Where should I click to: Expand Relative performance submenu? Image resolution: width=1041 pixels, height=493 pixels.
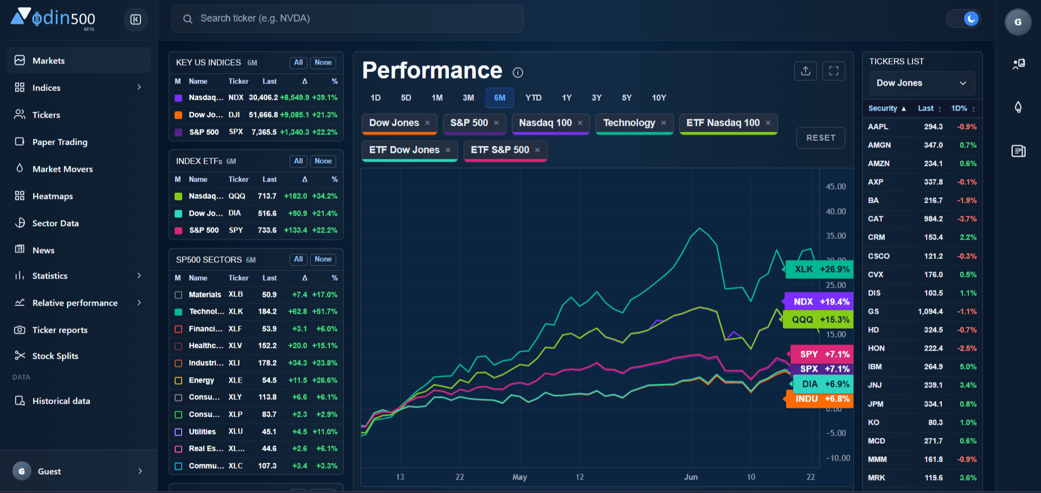[139, 302]
